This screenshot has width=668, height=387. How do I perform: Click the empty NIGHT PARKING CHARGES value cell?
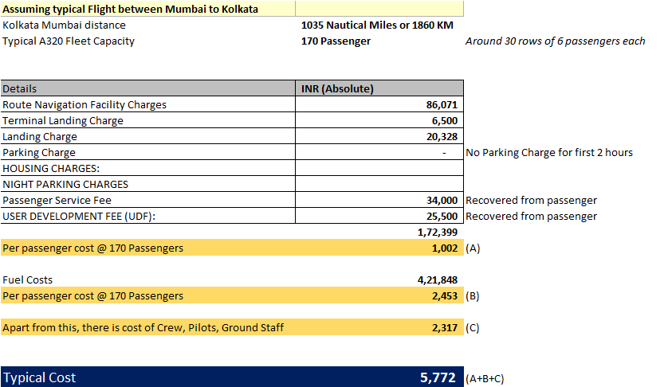pos(379,184)
